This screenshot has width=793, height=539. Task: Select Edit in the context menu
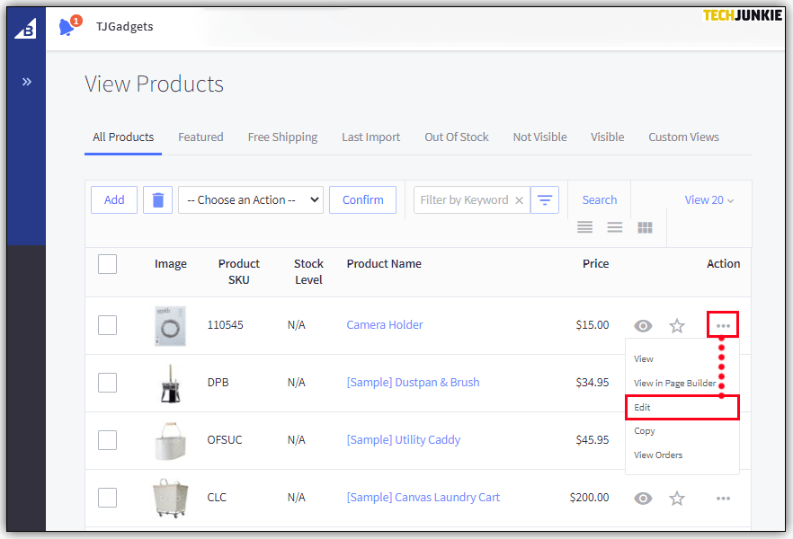[681, 407]
